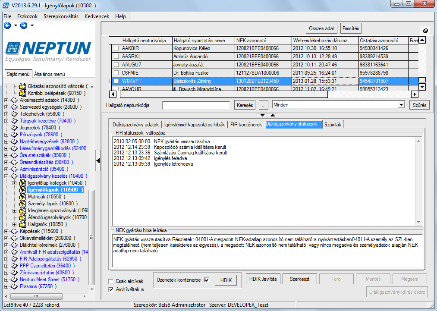Click the icon beside Tárgyak kezelése (70400)
437x311 pixels.
tap(14, 121)
